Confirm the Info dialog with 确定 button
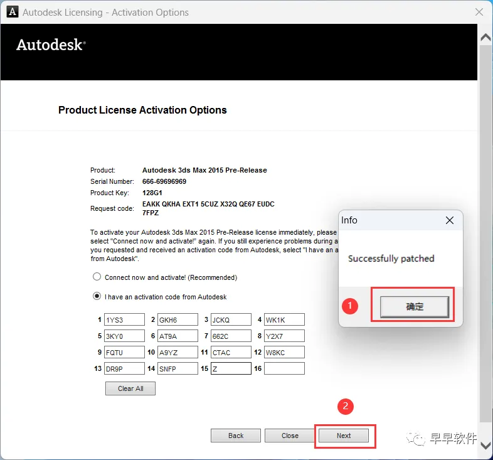493x460 pixels. (x=415, y=306)
